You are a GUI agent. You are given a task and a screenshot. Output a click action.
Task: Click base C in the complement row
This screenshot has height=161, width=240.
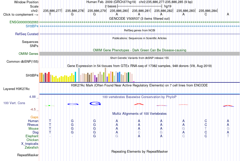pyautogui.click(x=206, y=14)
